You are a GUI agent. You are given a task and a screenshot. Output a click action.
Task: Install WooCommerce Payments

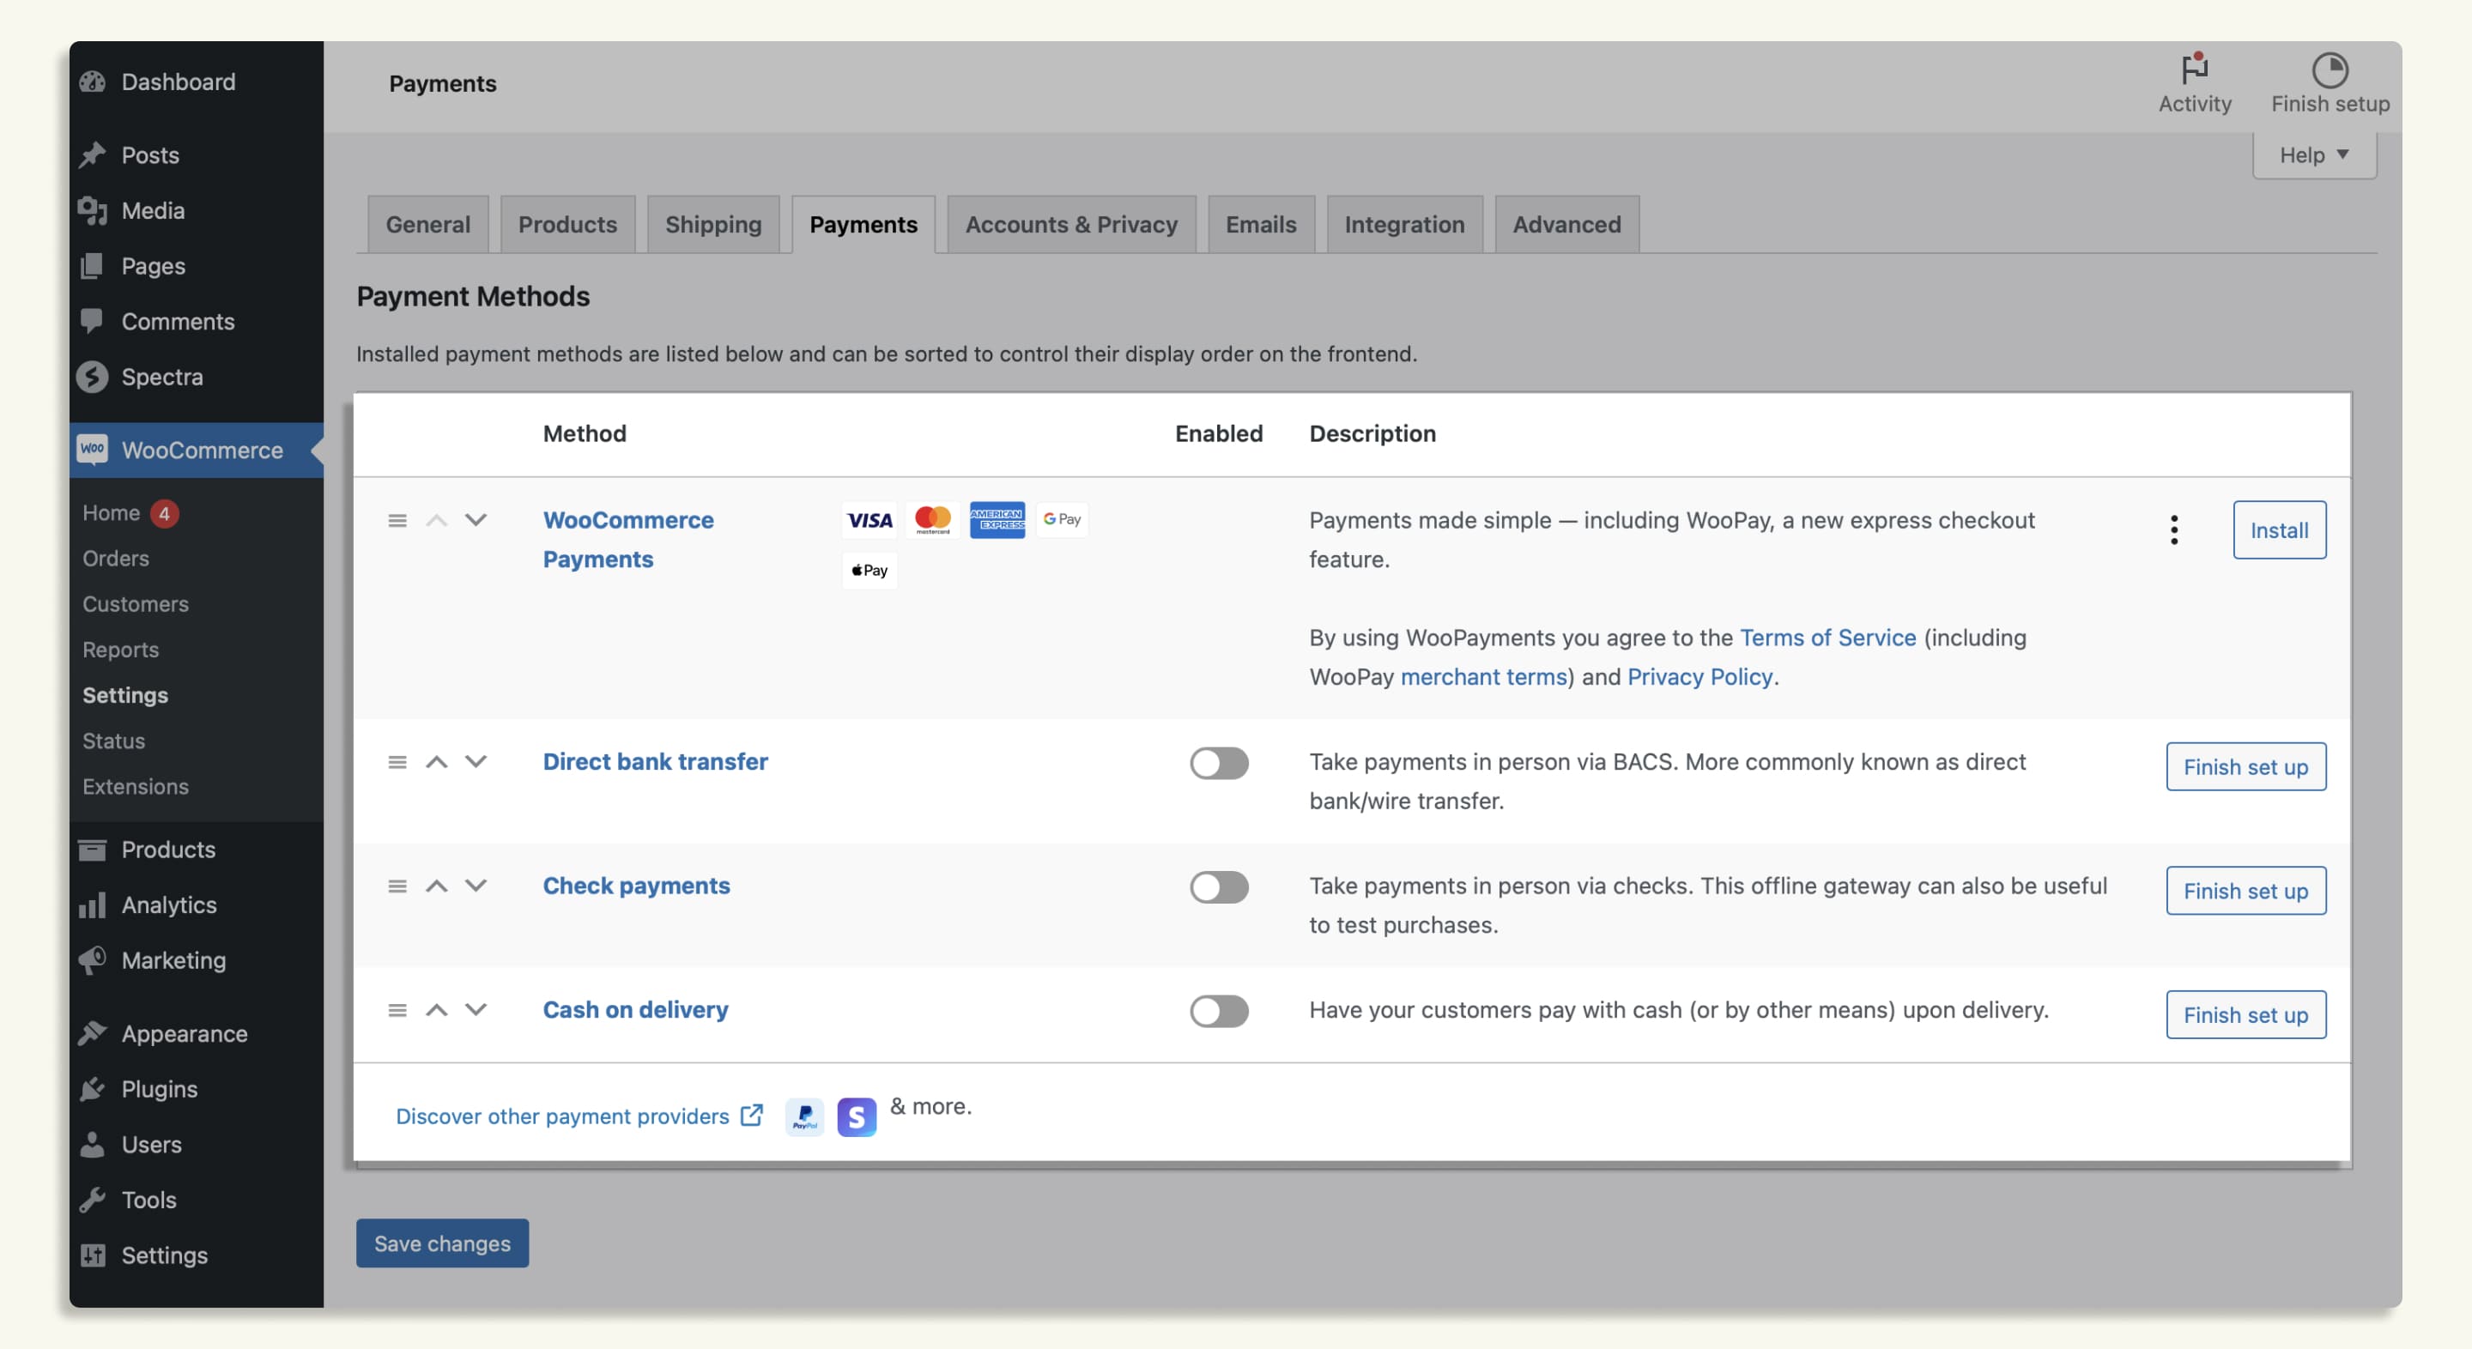2278,529
